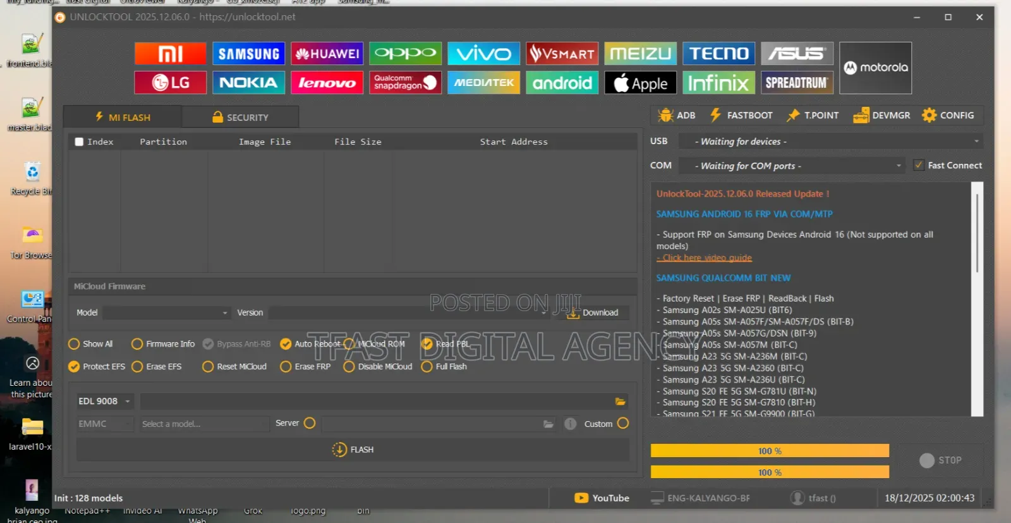Image resolution: width=1011 pixels, height=523 pixels.
Task: Select the Asus brand logo
Action: tap(797, 54)
